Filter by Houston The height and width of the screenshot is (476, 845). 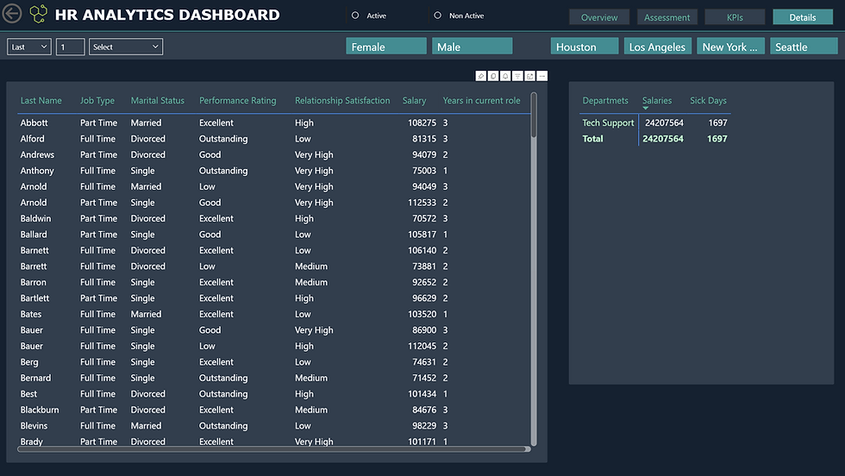pos(585,47)
